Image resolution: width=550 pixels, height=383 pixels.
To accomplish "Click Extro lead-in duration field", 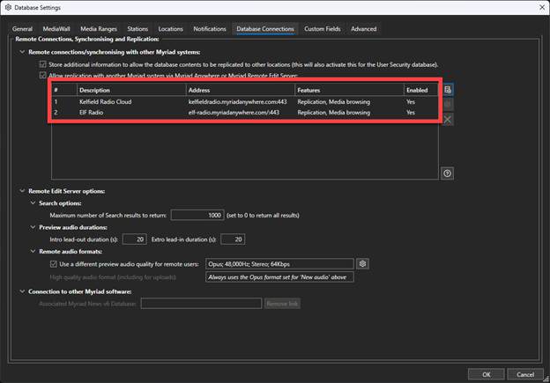I will coord(233,239).
